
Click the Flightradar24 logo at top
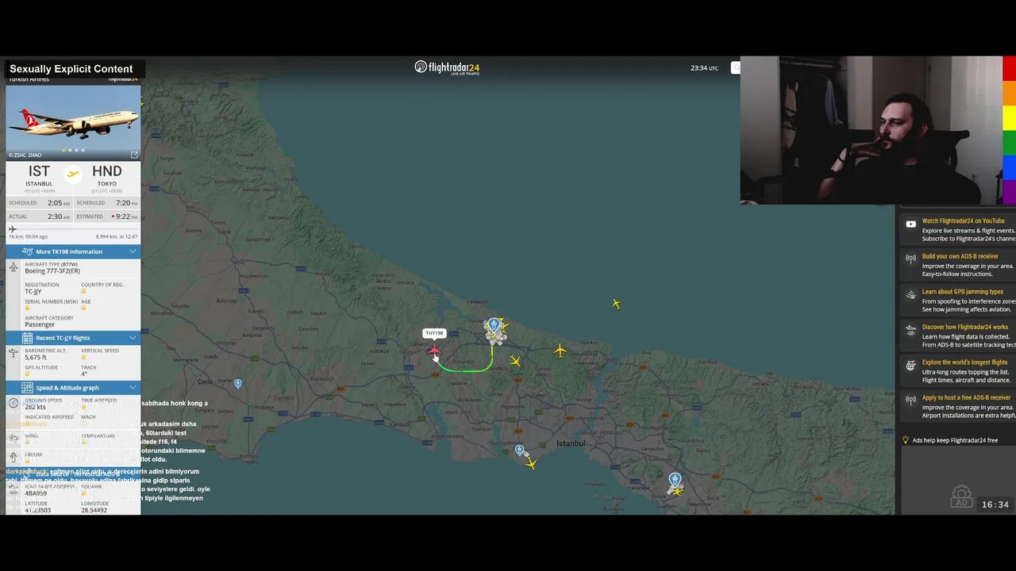[x=447, y=67]
